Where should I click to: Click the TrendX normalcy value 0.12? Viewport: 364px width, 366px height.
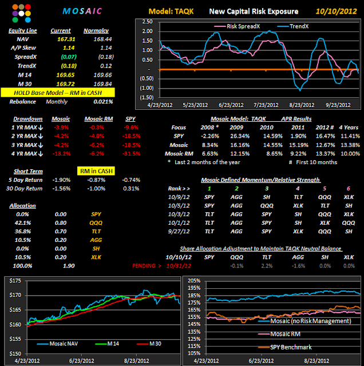[x=106, y=66]
